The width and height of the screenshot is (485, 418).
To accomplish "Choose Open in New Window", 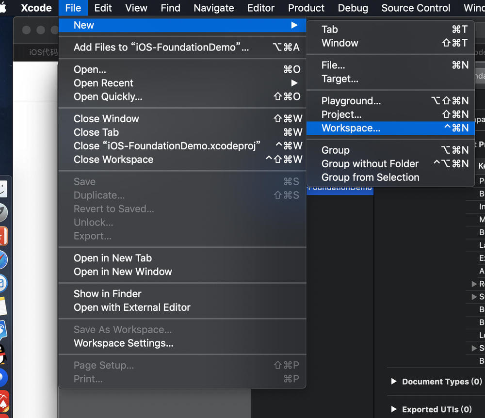I will click(x=182, y=272).
